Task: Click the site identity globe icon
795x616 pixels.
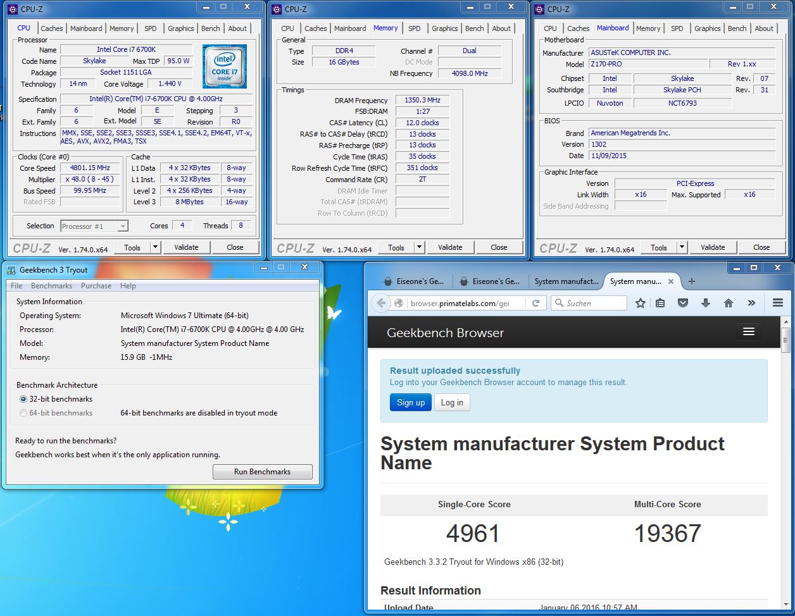Action: click(399, 303)
